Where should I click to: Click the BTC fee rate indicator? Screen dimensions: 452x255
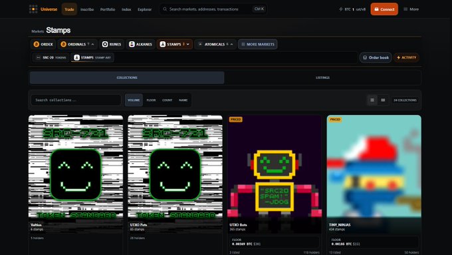click(352, 9)
